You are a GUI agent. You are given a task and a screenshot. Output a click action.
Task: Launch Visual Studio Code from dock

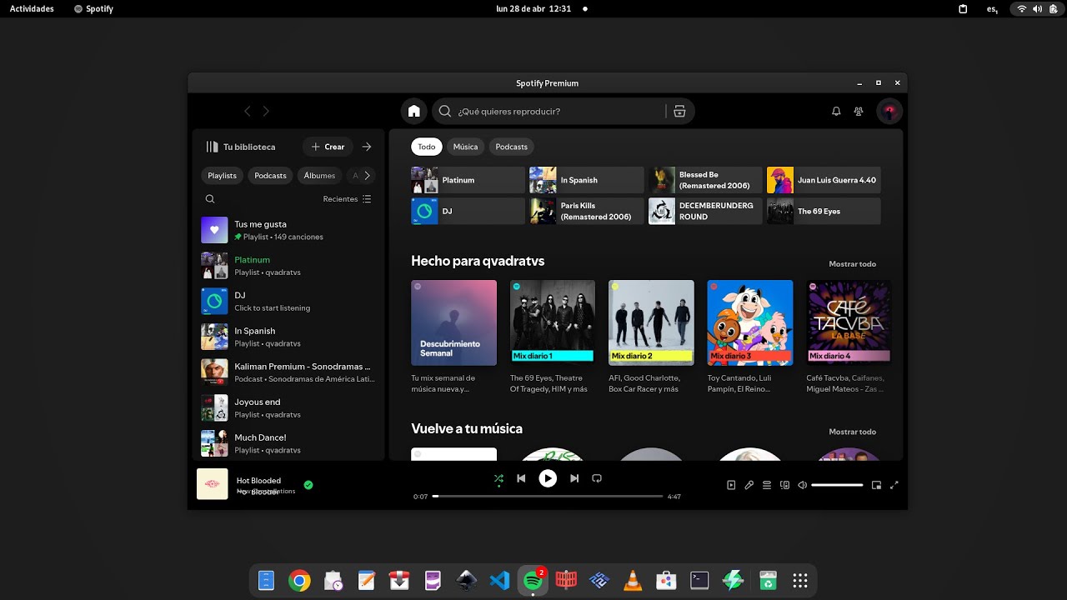pyautogui.click(x=499, y=581)
